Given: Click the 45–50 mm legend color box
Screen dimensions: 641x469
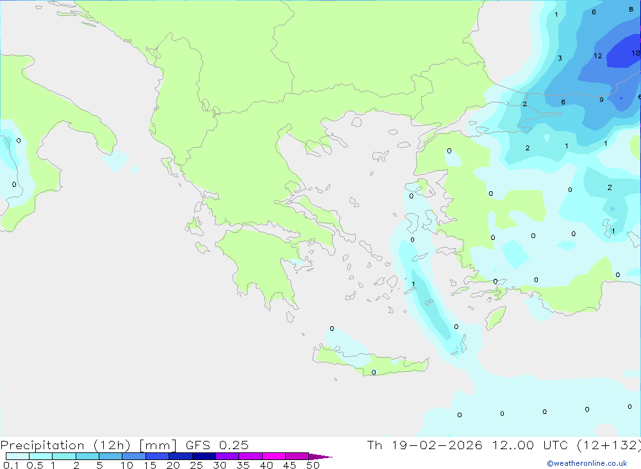Looking at the screenshot, I should click(x=297, y=456).
